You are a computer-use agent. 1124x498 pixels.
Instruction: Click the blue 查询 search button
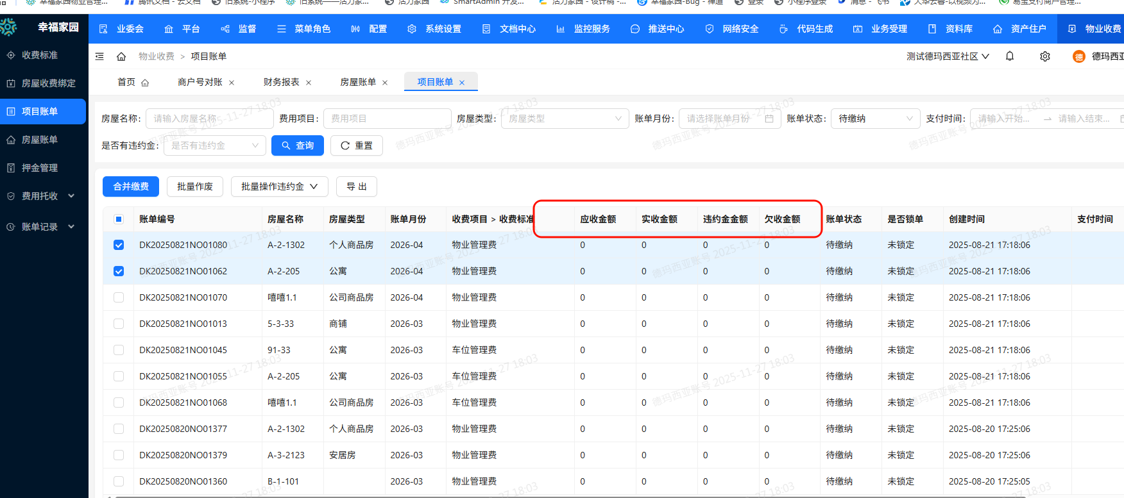298,145
